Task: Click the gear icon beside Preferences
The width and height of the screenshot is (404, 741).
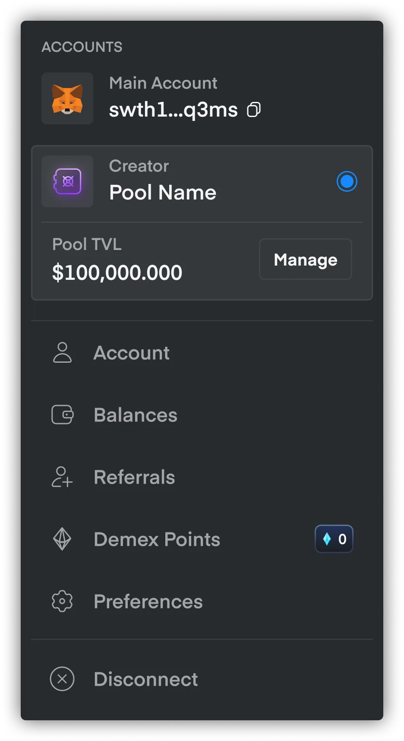Action: [x=62, y=601]
